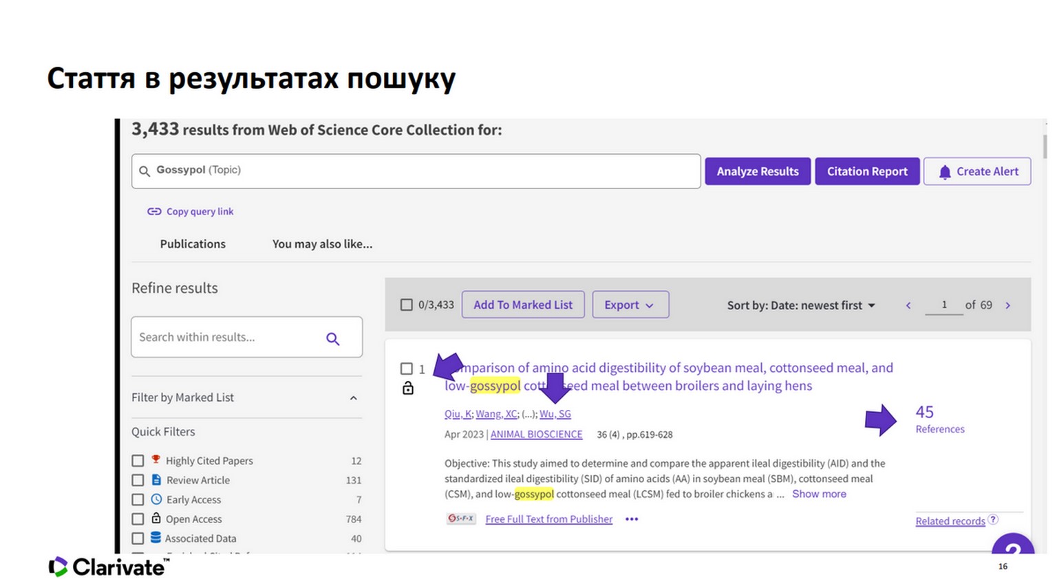The width and height of the screenshot is (1057, 579).
Task: Tick the select-all 0/3,433 checkbox
Action: point(407,305)
